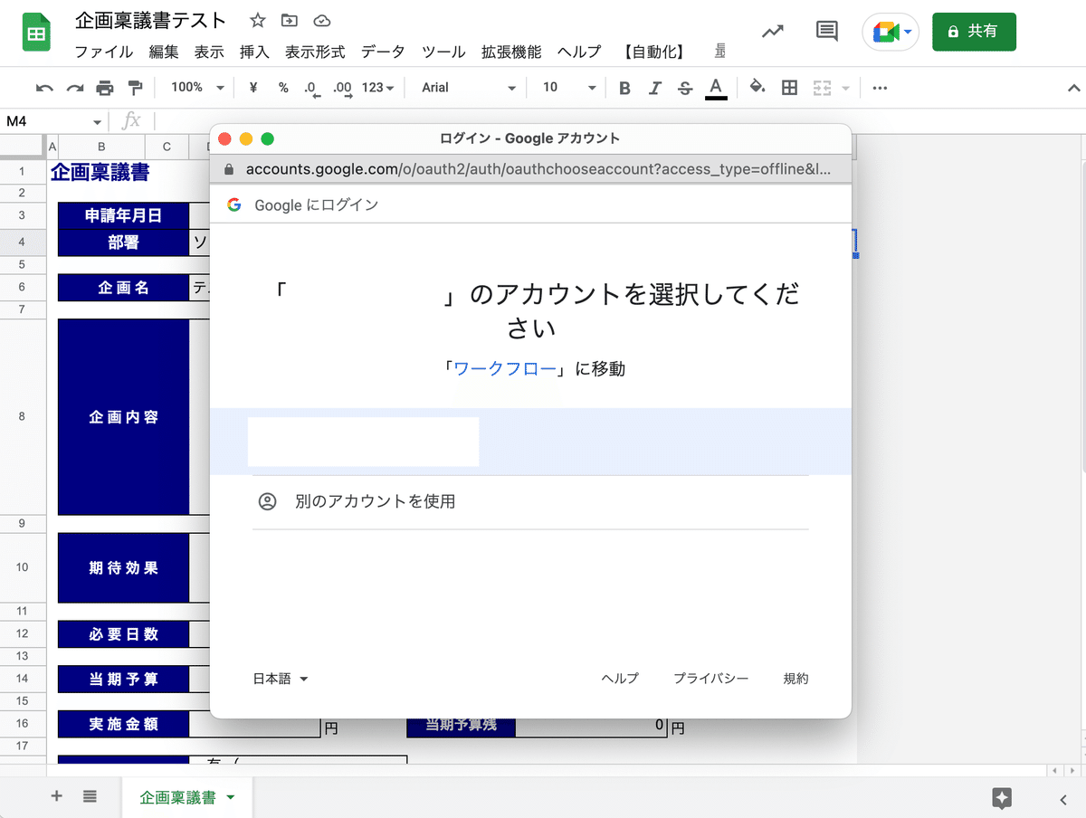Decrease decimal places

pyautogui.click(x=311, y=88)
